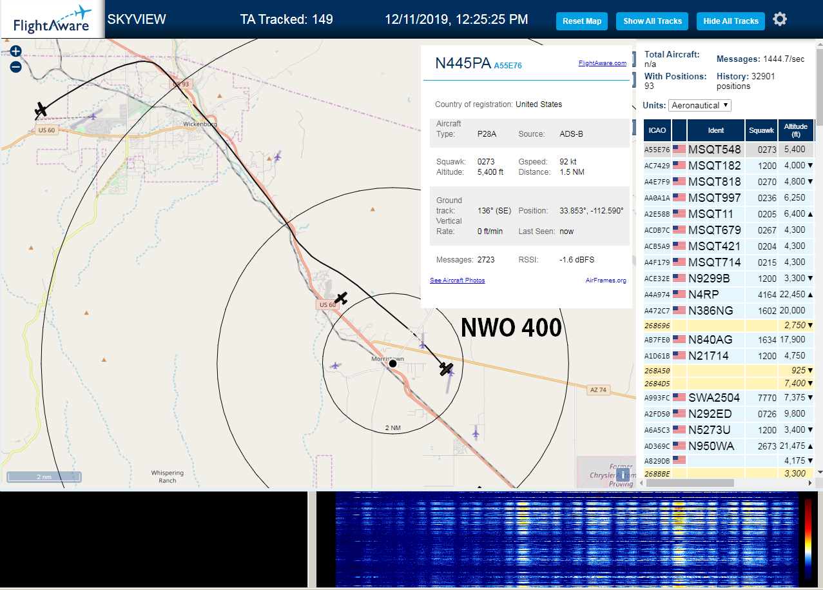Select the MSQT714 aircraft row
This screenshot has width=823, height=590.
729,262
